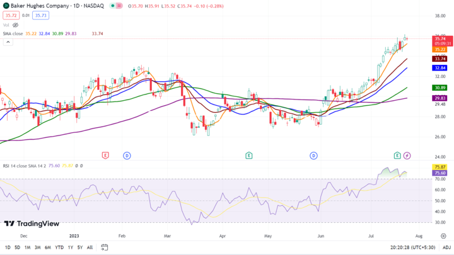Click the pink data mode indicator icon
Image resolution: width=454 pixels, height=255 pixels.
click(x=119, y=6)
